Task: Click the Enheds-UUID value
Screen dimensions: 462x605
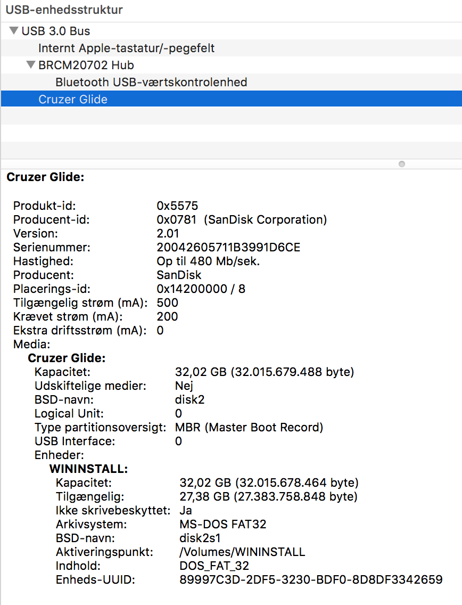Action: click(311, 580)
